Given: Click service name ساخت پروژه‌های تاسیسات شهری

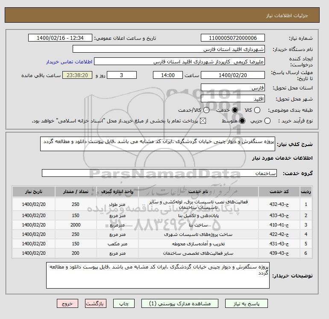Looking at the screenshot, I should coord(198,234).
